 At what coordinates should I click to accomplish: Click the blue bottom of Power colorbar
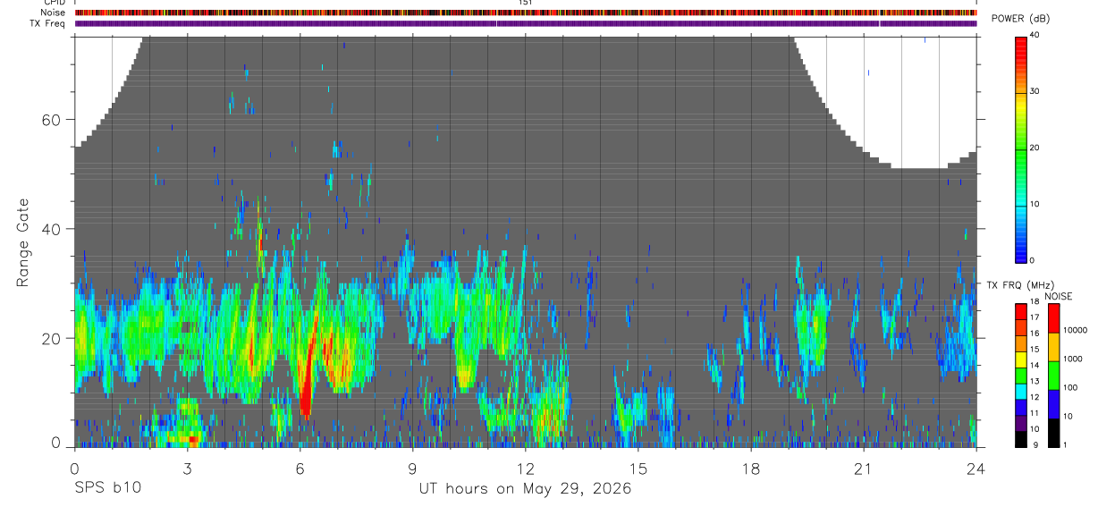pos(1021,249)
